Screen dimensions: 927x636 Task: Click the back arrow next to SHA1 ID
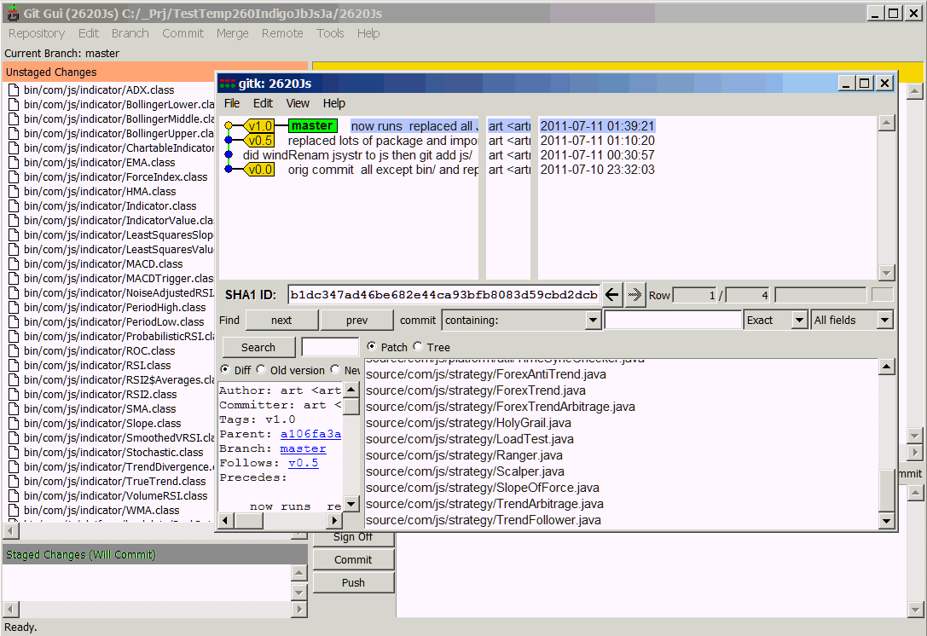pyautogui.click(x=612, y=294)
